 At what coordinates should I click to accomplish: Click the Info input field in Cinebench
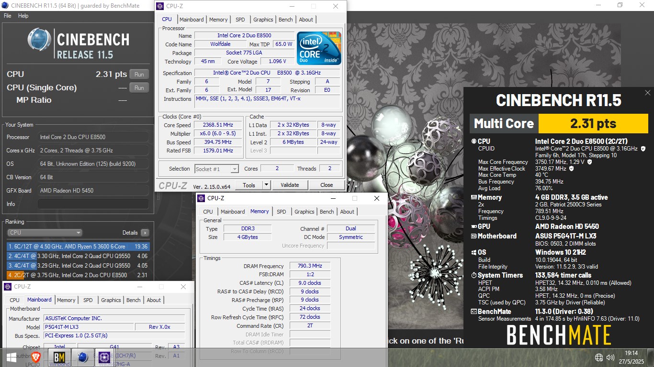[93, 204]
